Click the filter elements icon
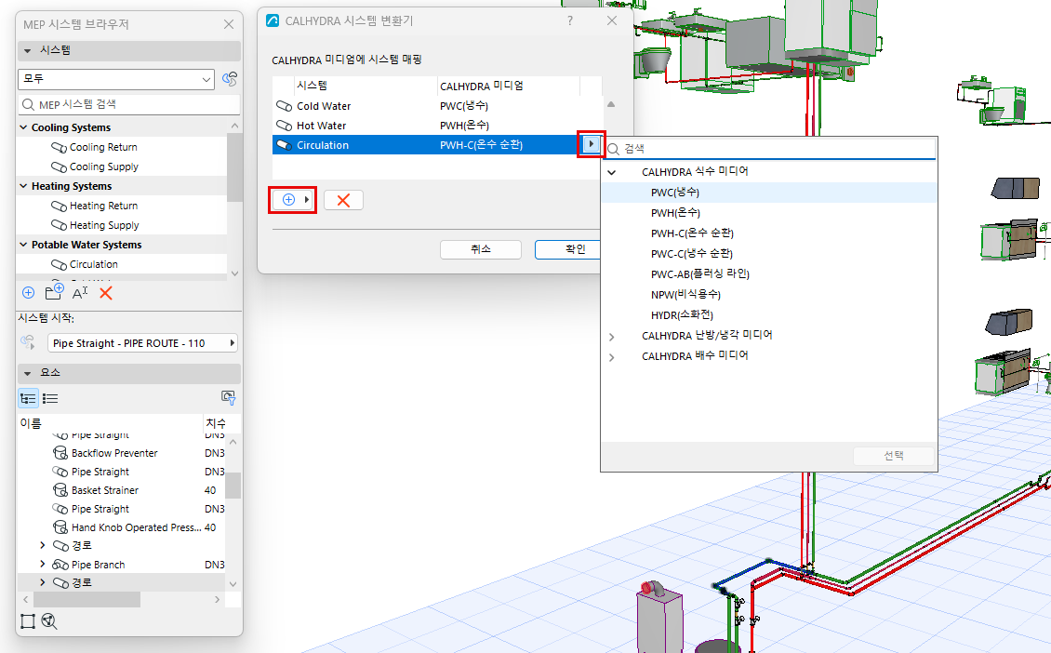1051x653 pixels. point(229,398)
